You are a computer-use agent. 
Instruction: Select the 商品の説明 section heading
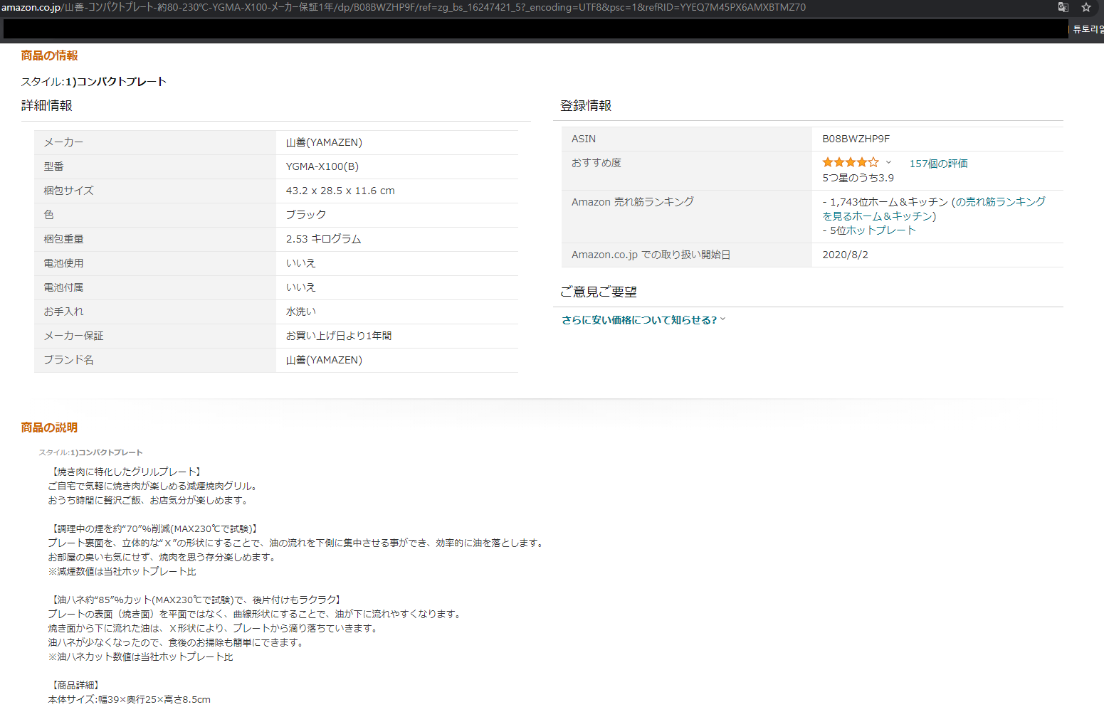[49, 427]
